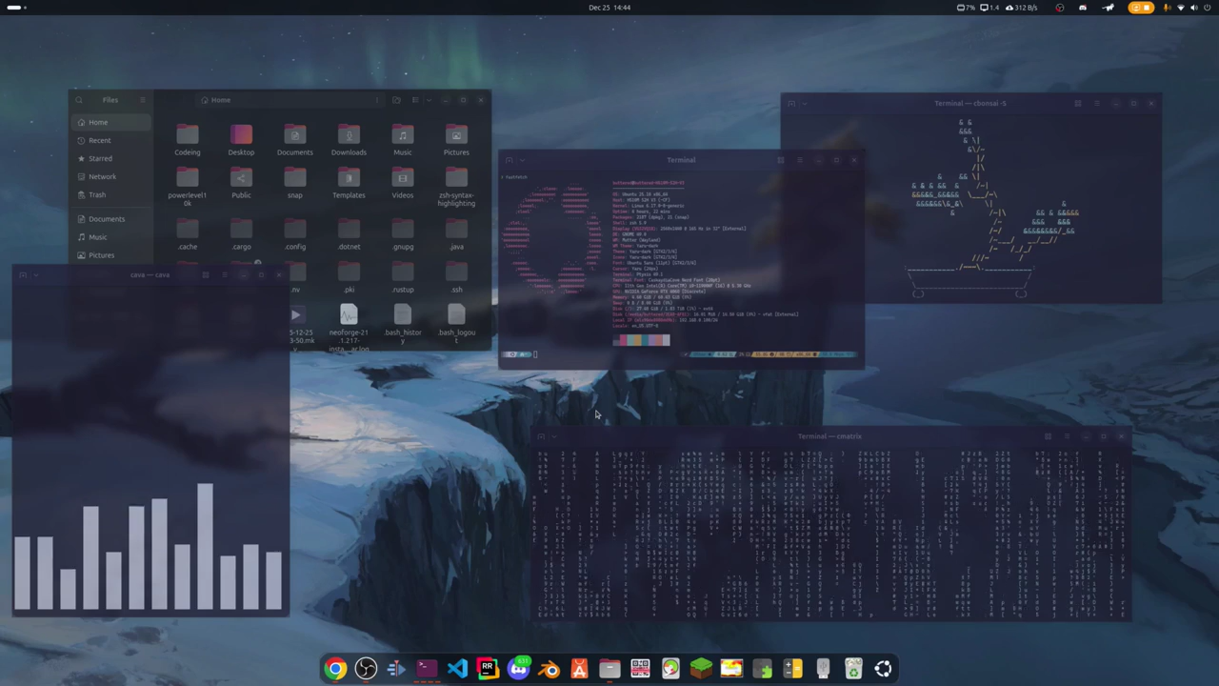Open Visual Studio Code from the dock
The height and width of the screenshot is (686, 1219).
pyautogui.click(x=457, y=668)
